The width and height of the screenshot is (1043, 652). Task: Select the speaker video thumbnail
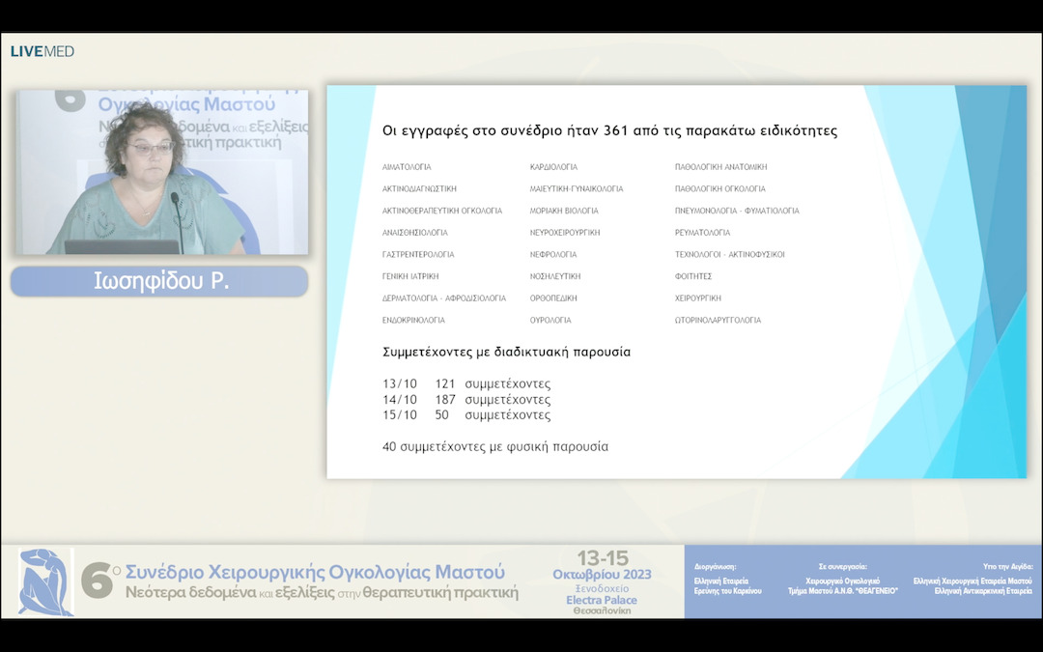click(x=161, y=173)
